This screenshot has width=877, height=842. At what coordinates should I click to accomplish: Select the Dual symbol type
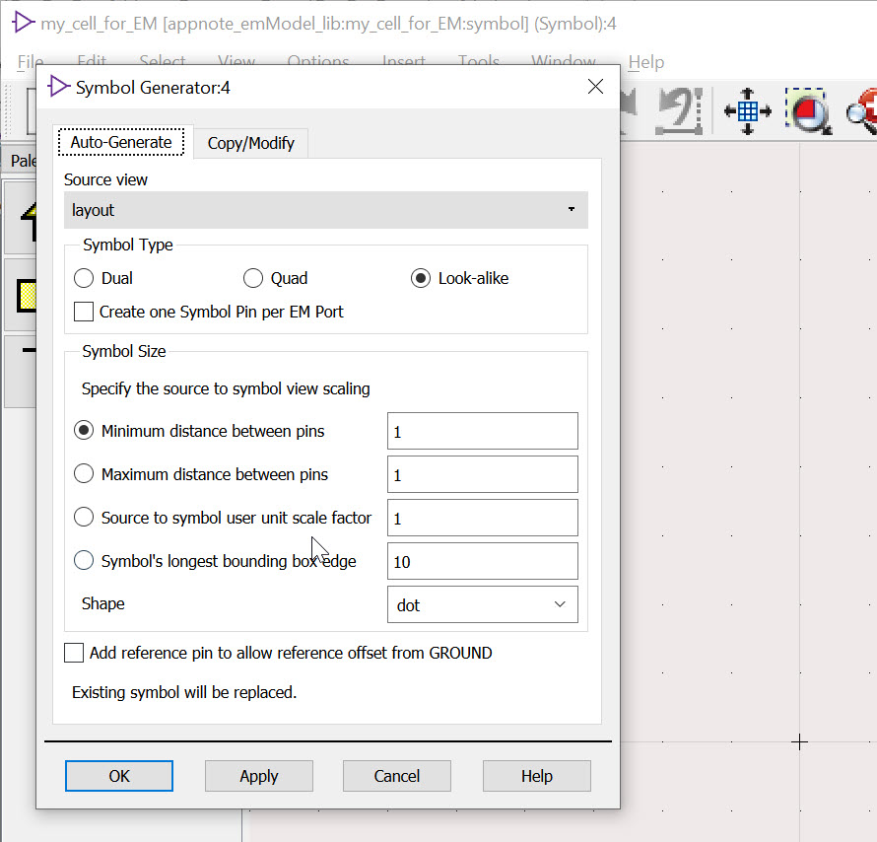pos(85,278)
